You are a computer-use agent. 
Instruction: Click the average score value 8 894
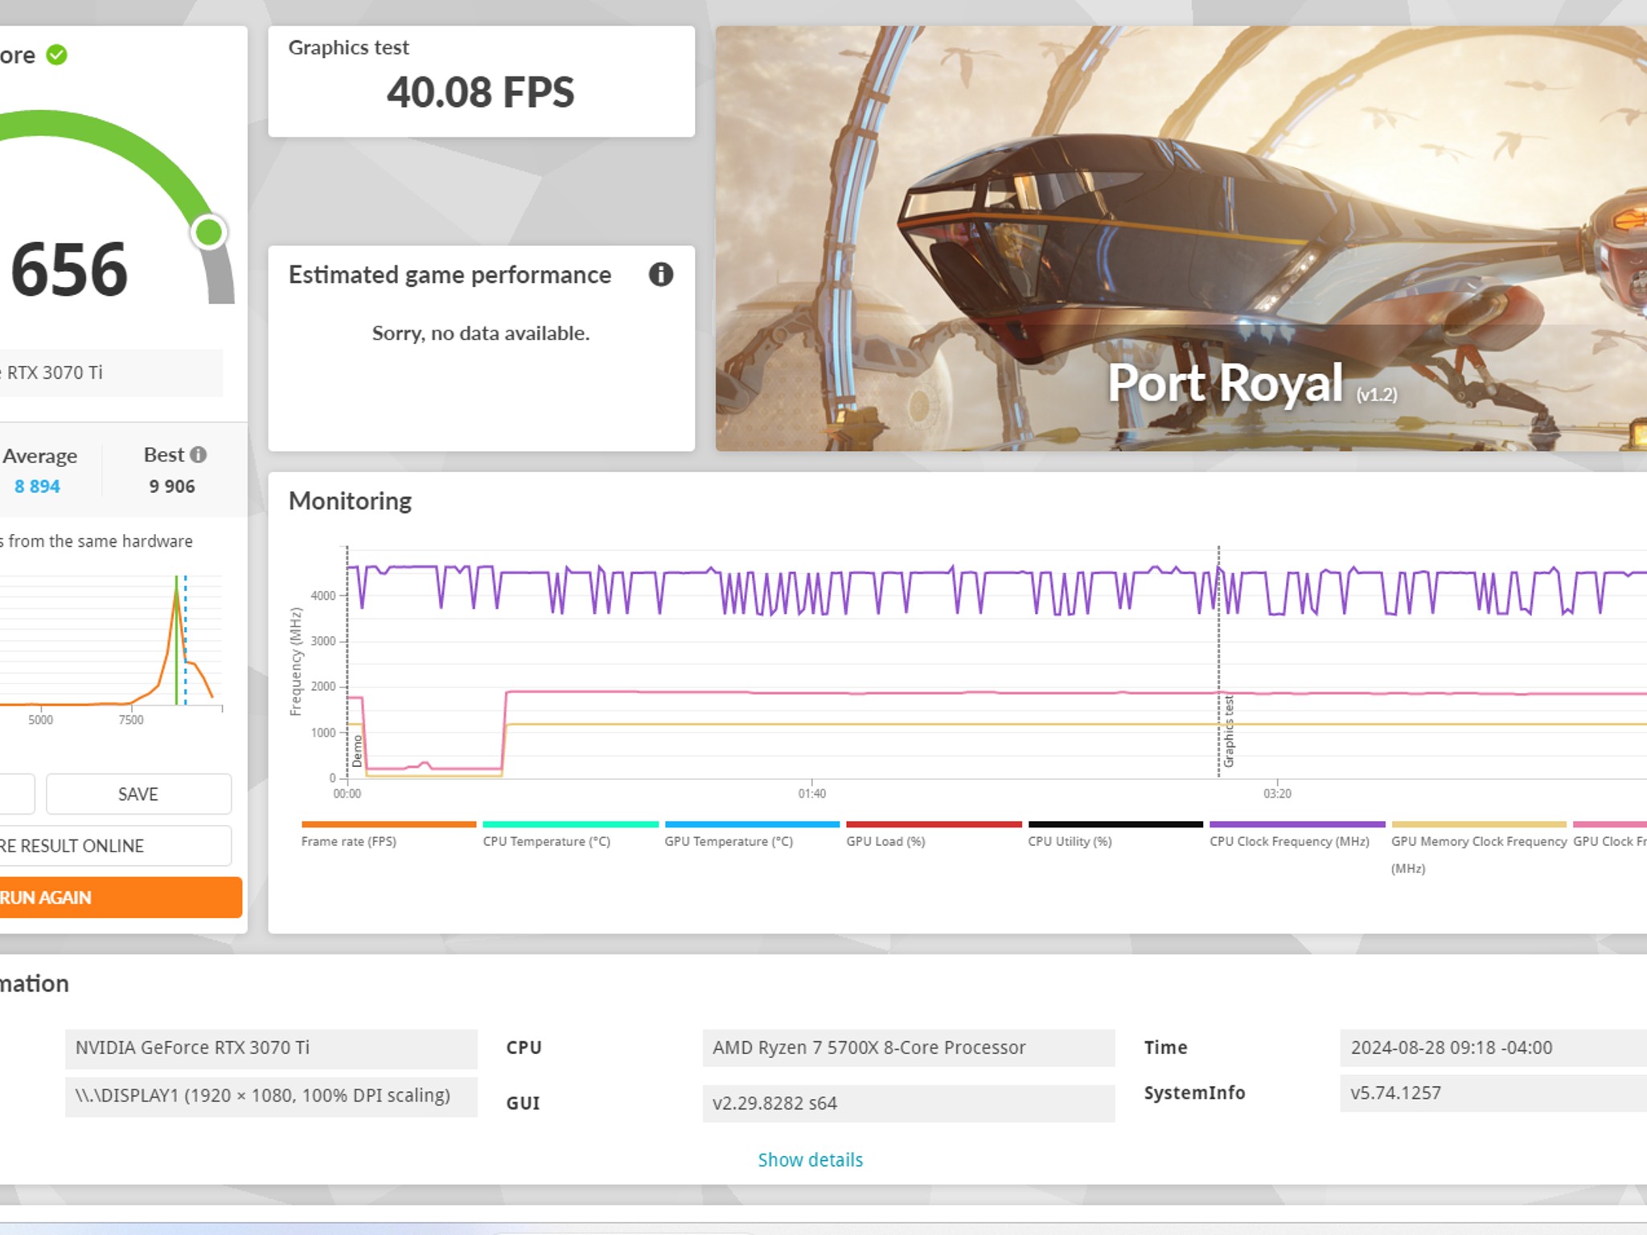point(37,486)
